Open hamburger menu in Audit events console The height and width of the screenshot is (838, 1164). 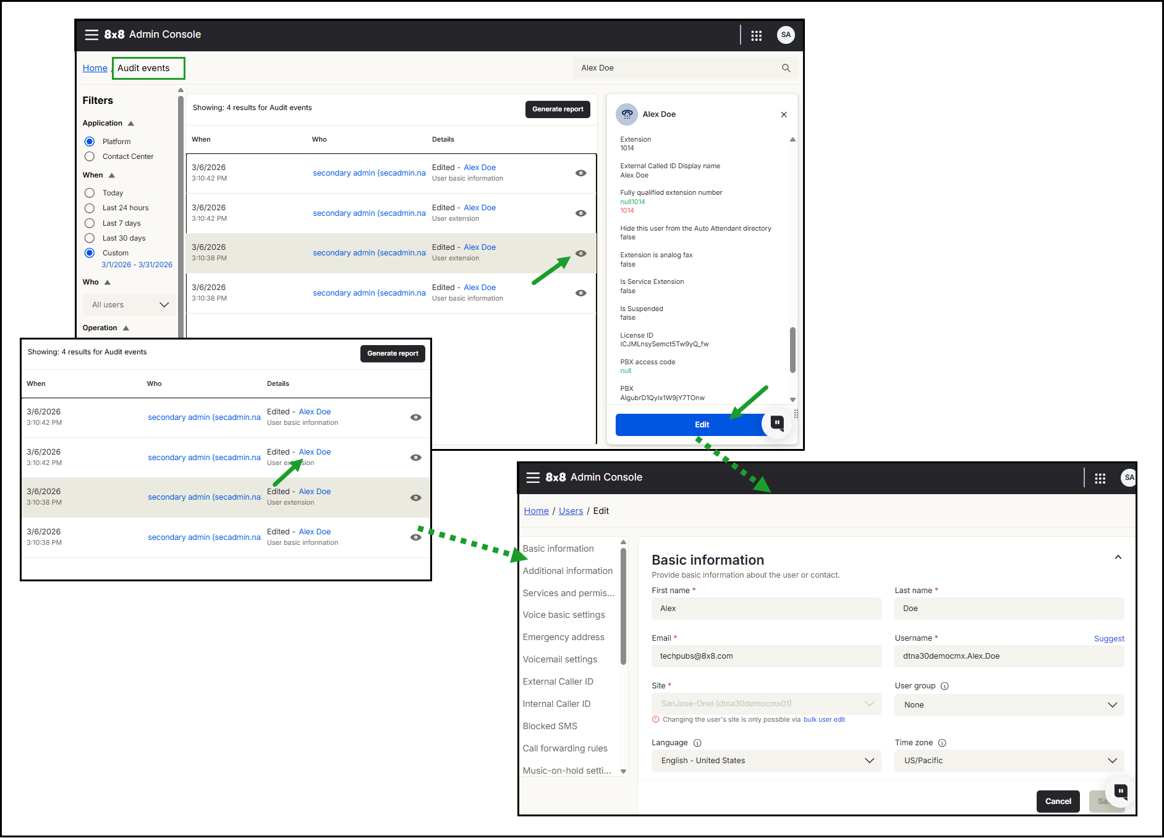pyautogui.click(x=91, y=35)
